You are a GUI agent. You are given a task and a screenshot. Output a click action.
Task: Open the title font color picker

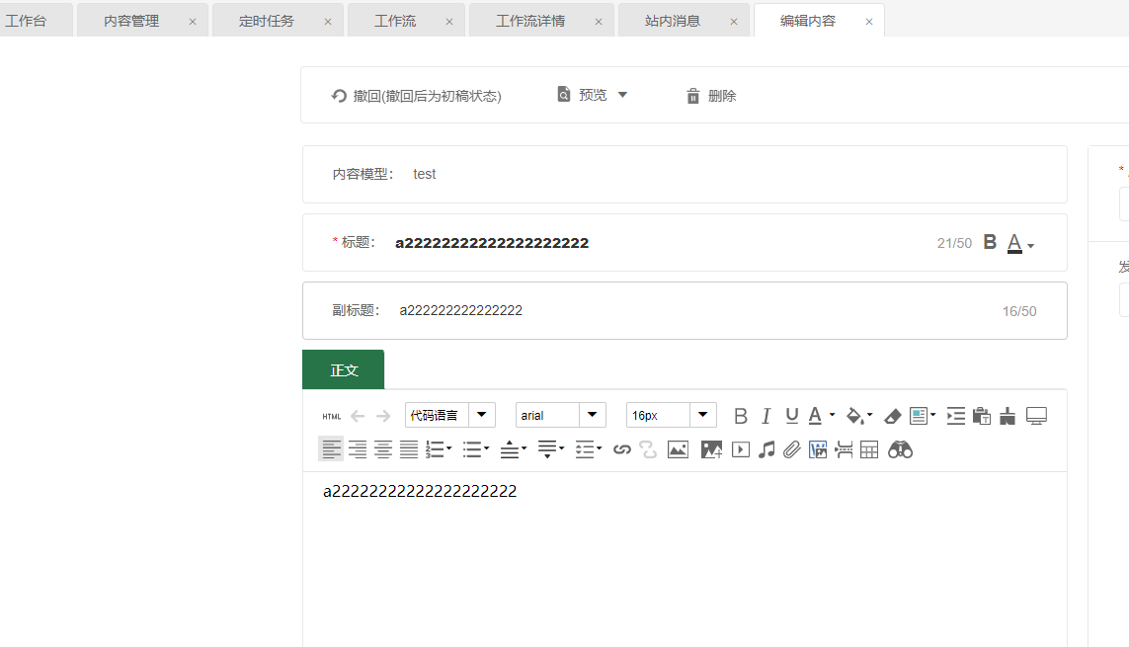[1020, 243]
